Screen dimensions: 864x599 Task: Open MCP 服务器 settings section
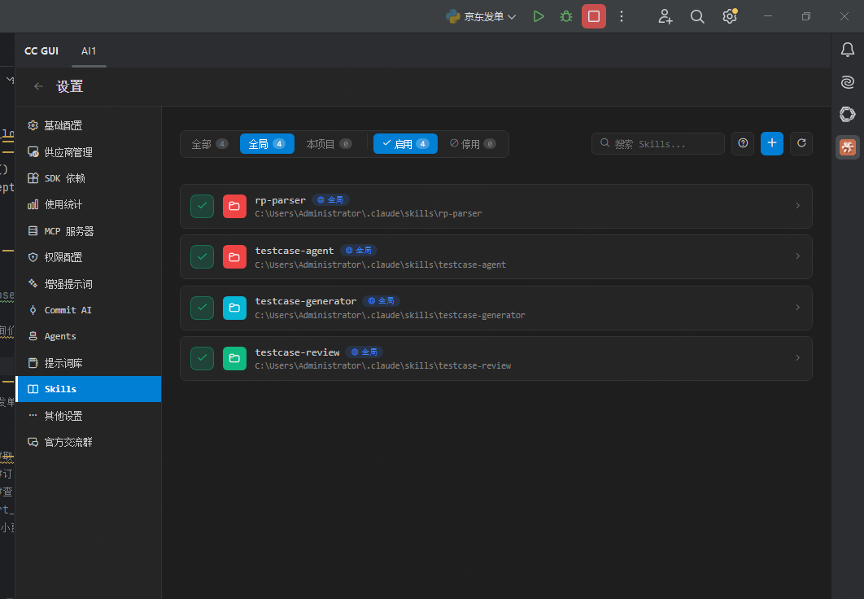click(88, 231)
